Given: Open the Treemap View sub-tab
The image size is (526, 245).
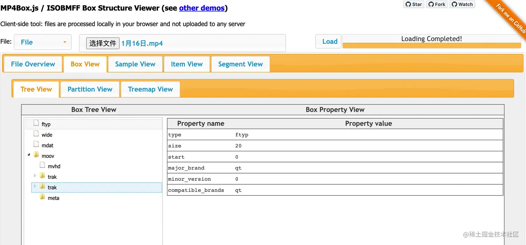Looking at the screenshot, I should pyautogui.click(x=150, y=90).
